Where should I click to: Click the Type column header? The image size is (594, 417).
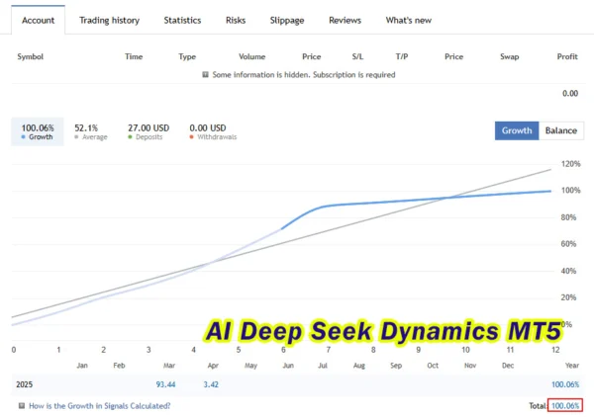[x=187, y=56]
